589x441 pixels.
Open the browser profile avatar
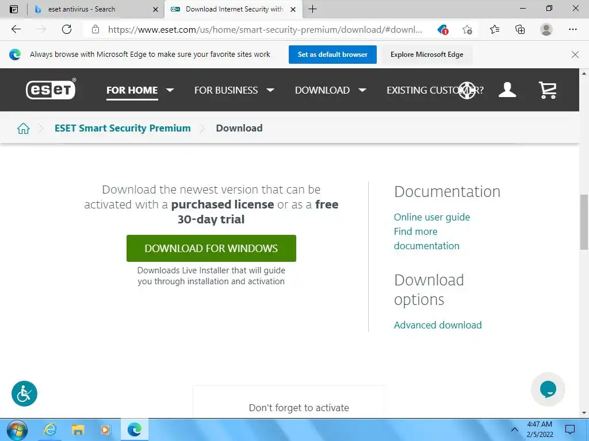(x=546, y=29)
